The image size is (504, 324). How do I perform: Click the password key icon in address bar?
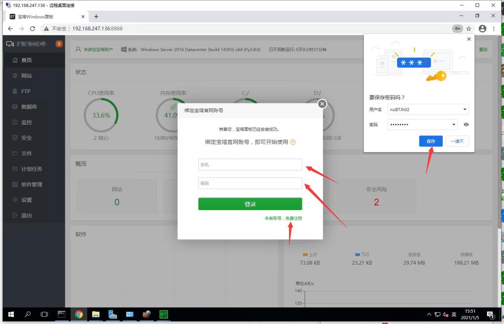(458, 29)
